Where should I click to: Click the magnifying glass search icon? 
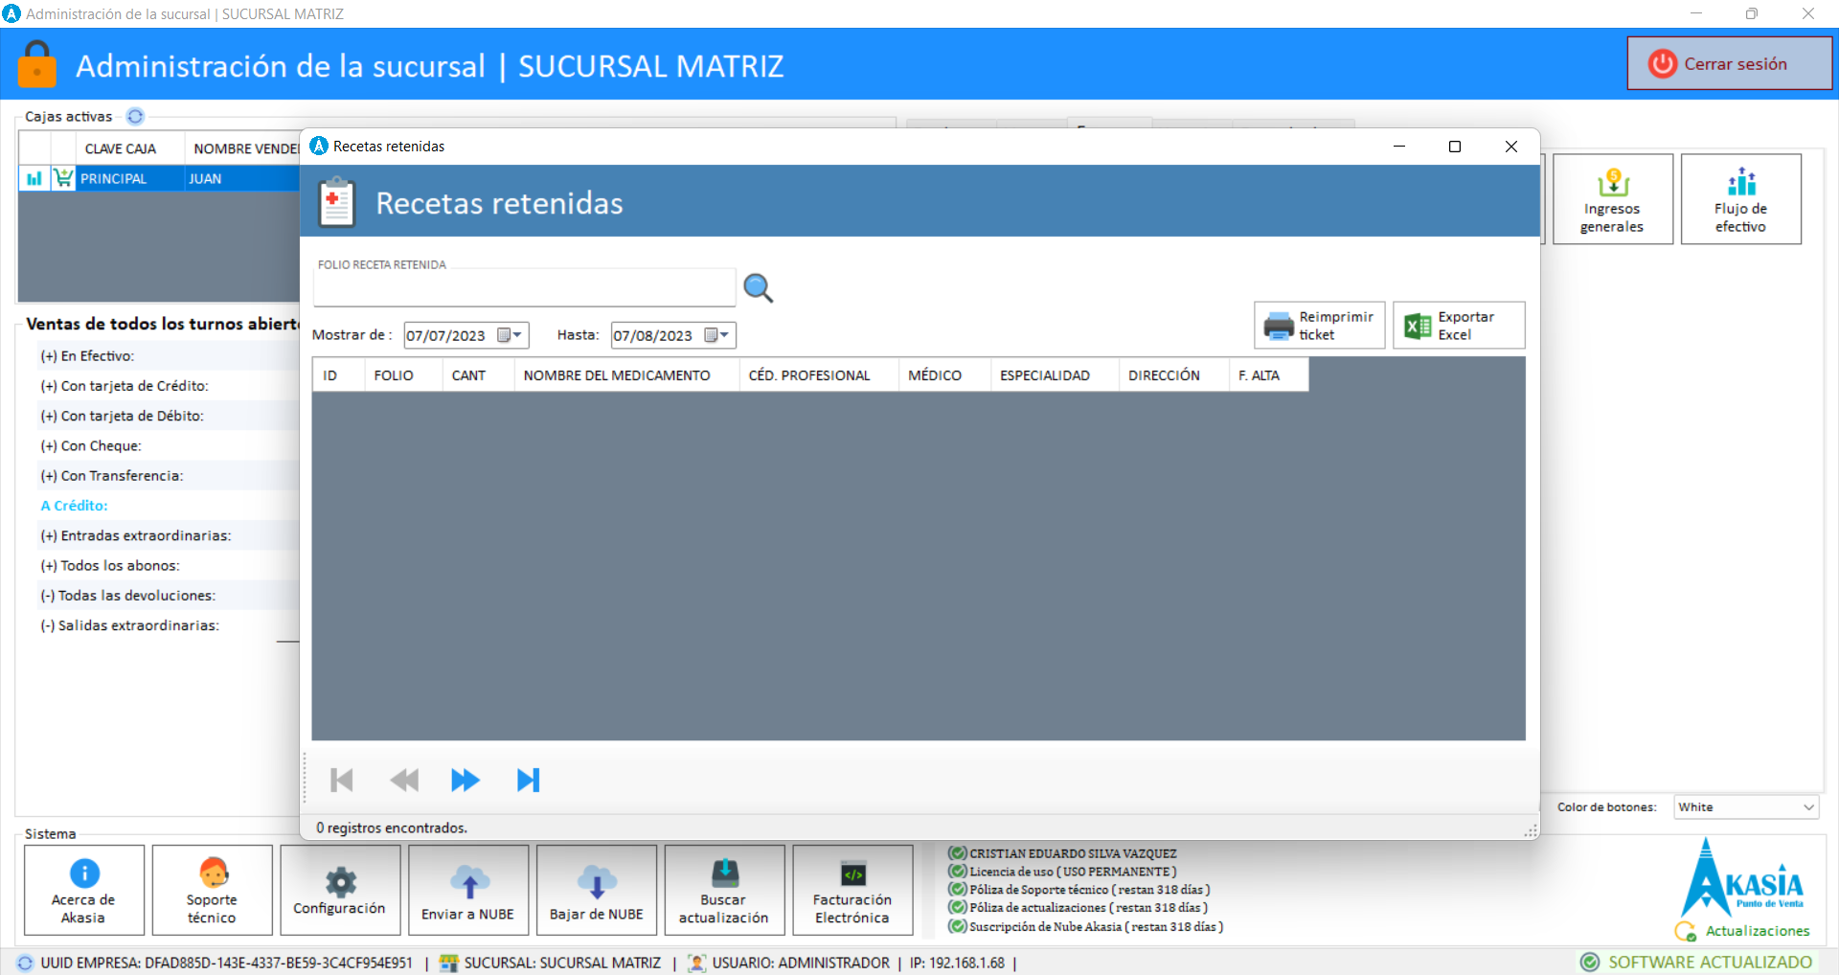(x=758, y=288)
